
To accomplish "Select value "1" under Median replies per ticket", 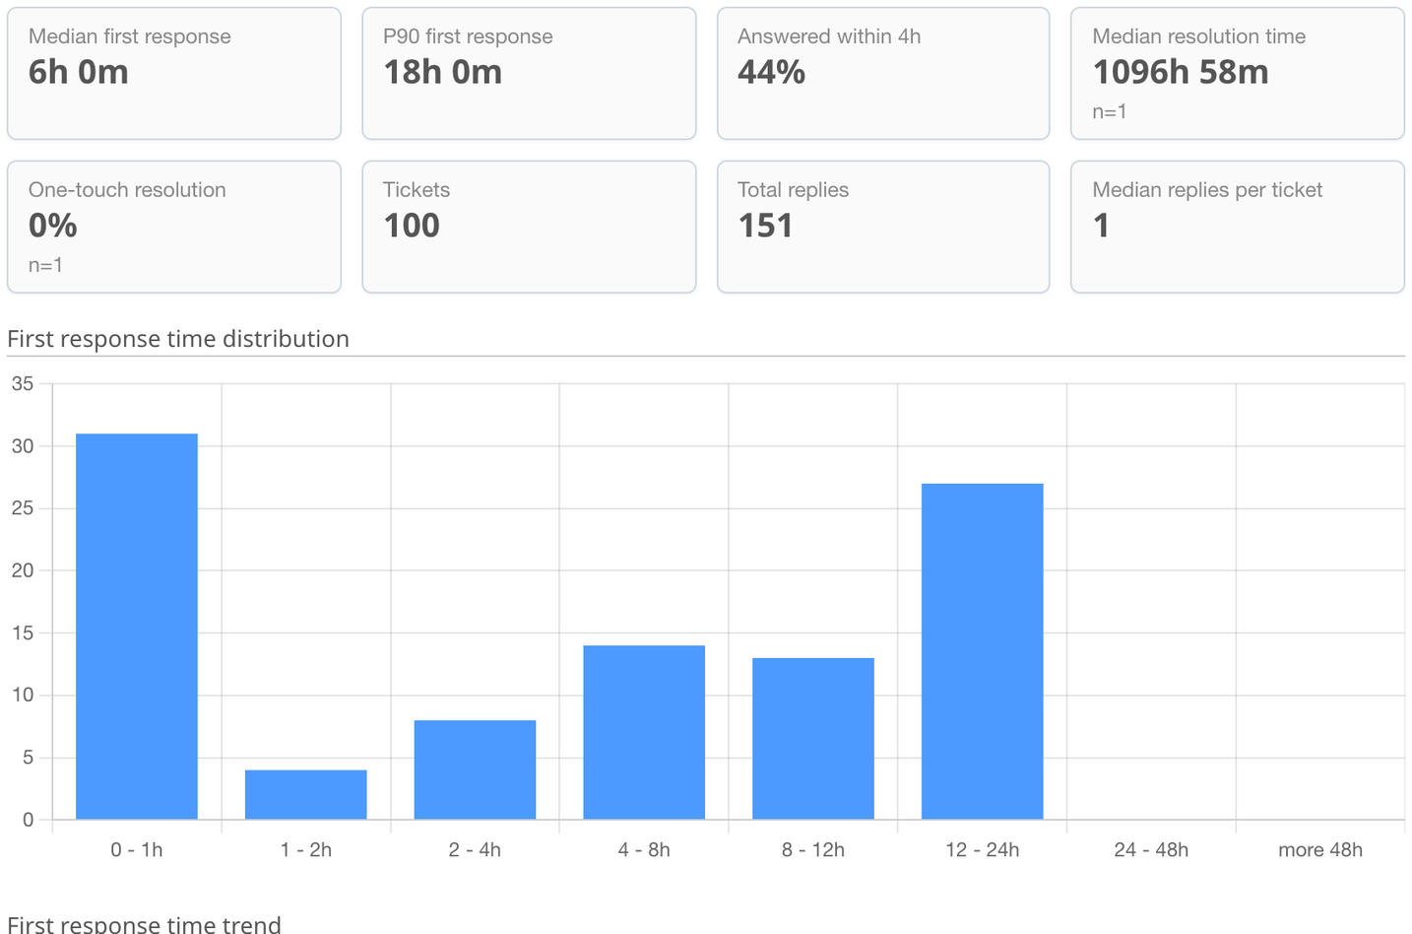I will 1101,226.
